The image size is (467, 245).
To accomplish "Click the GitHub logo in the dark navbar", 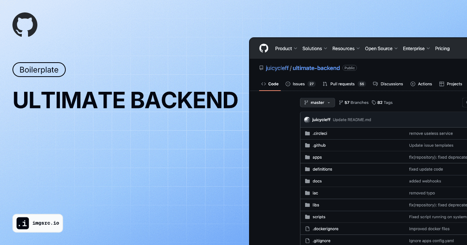I will 264,49.
